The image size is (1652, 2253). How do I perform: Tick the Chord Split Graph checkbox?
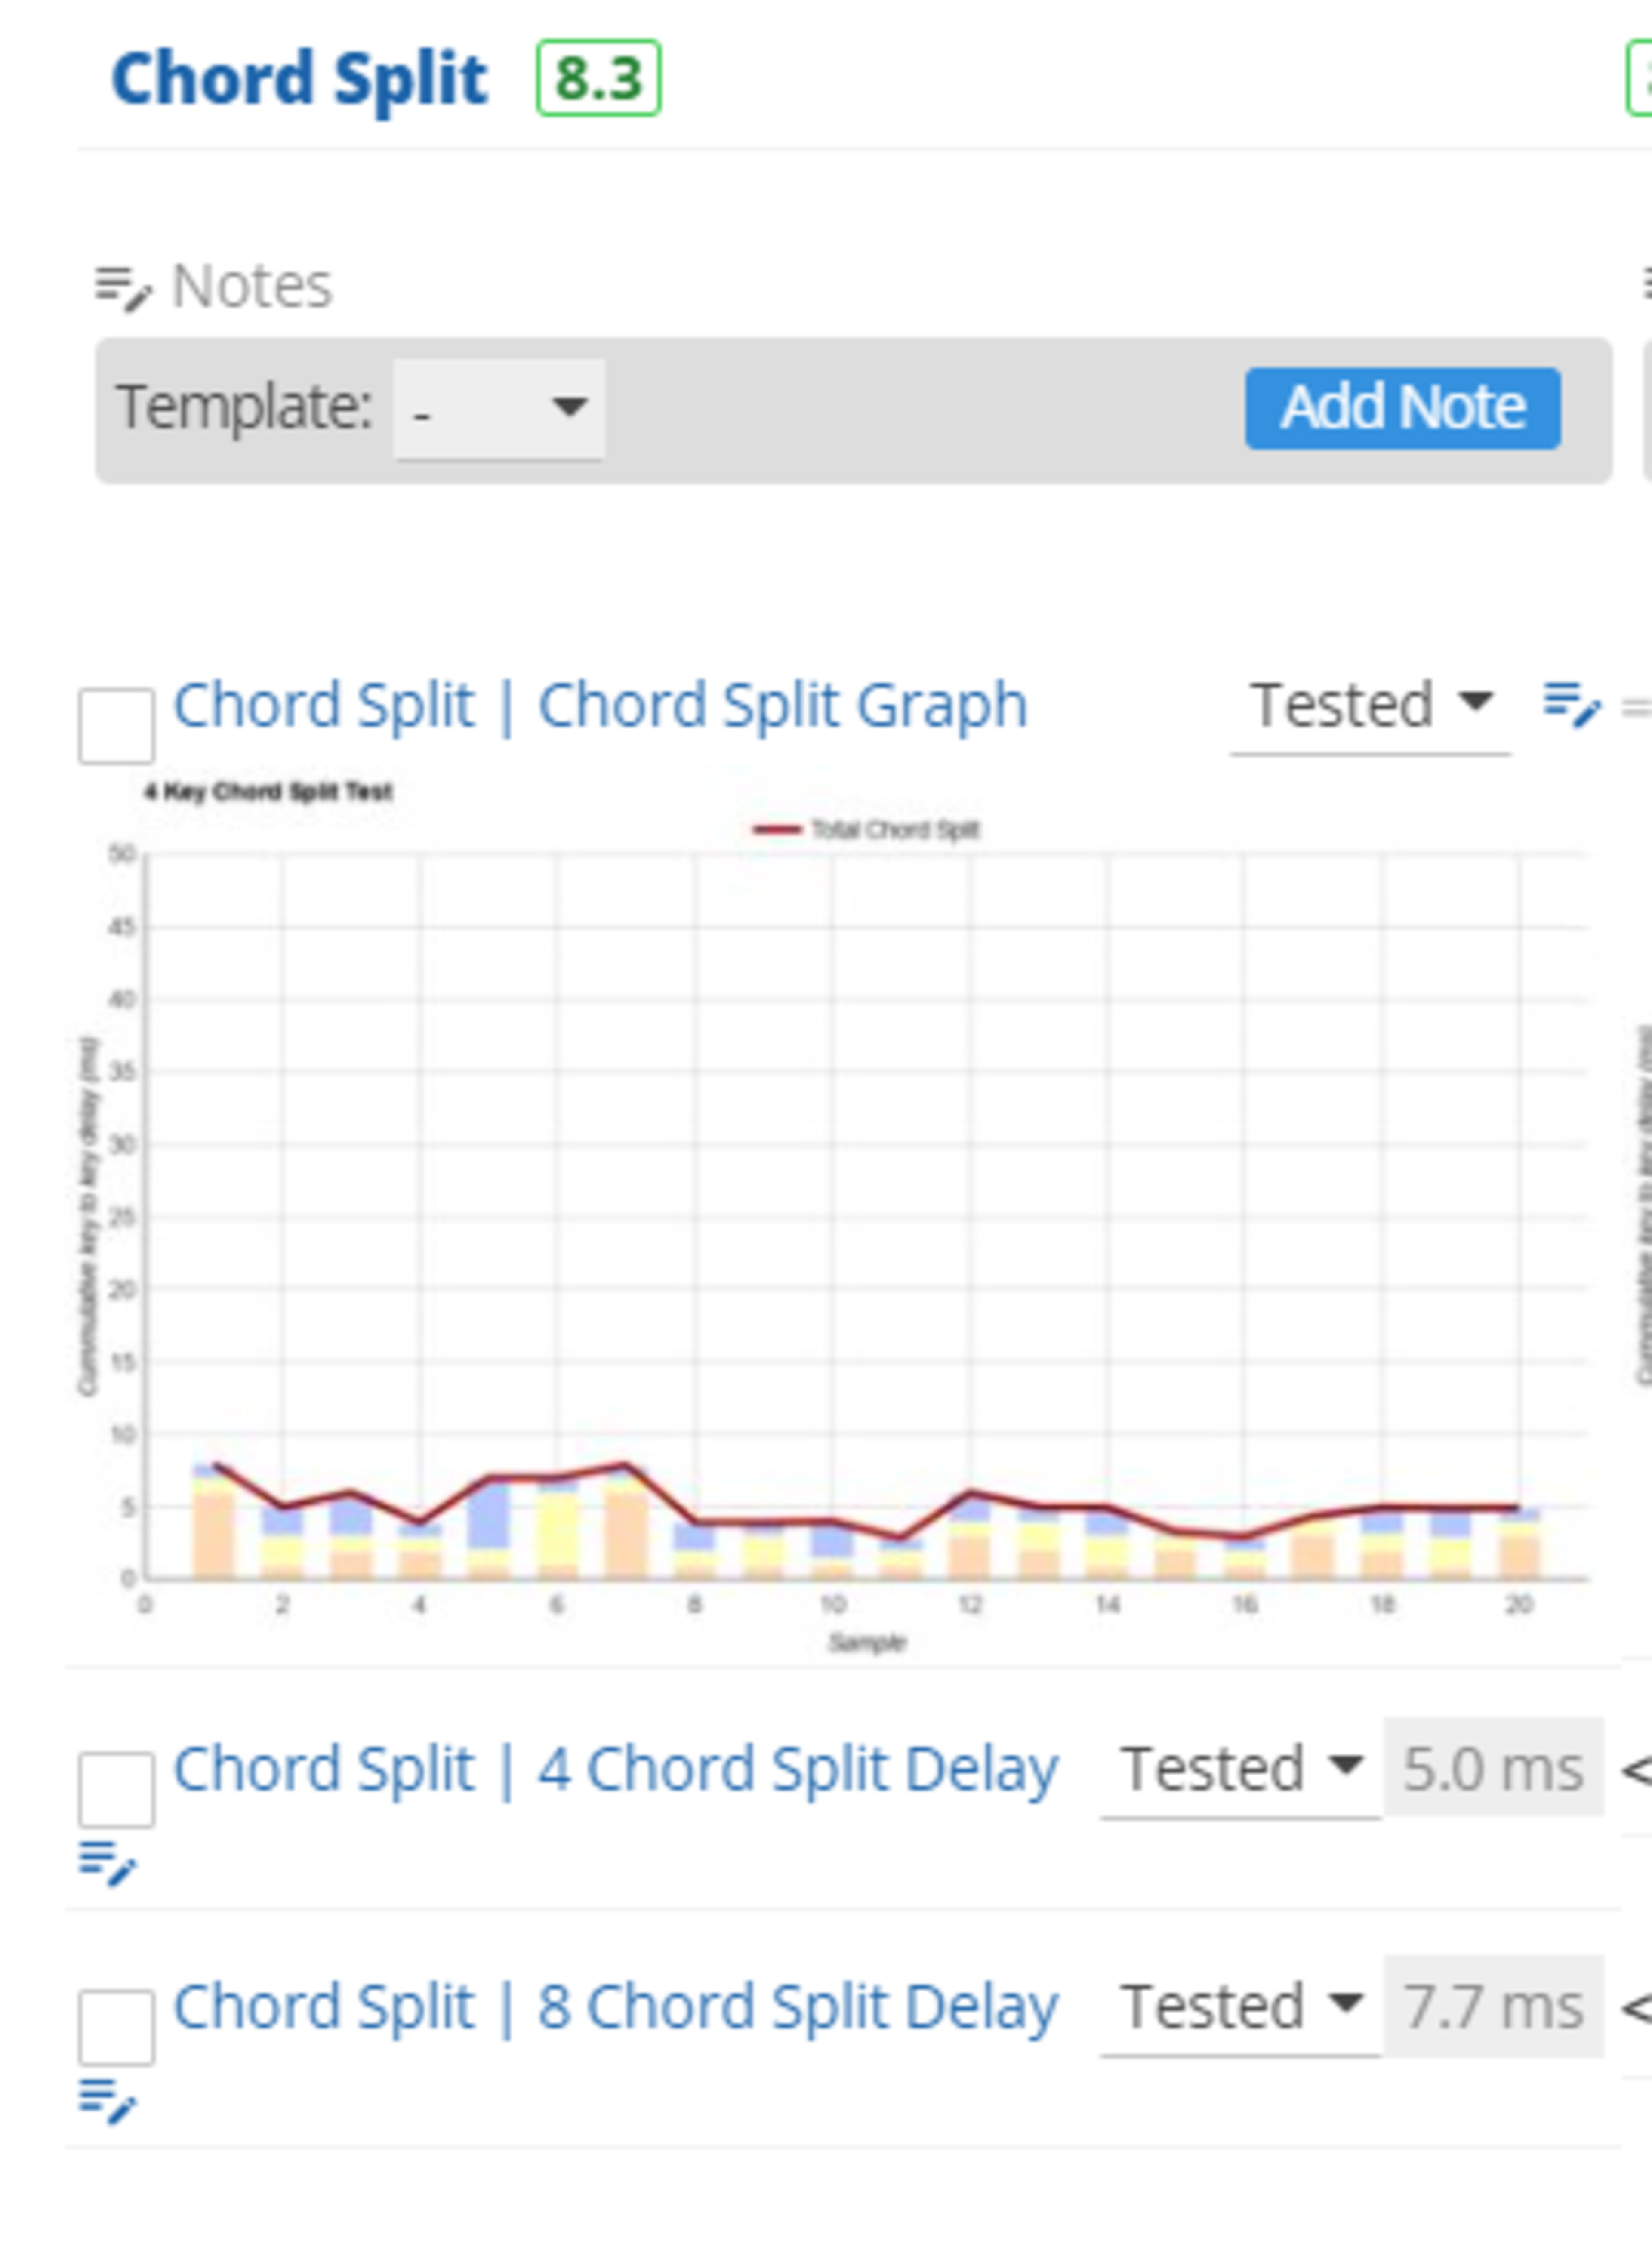(116, 725)
